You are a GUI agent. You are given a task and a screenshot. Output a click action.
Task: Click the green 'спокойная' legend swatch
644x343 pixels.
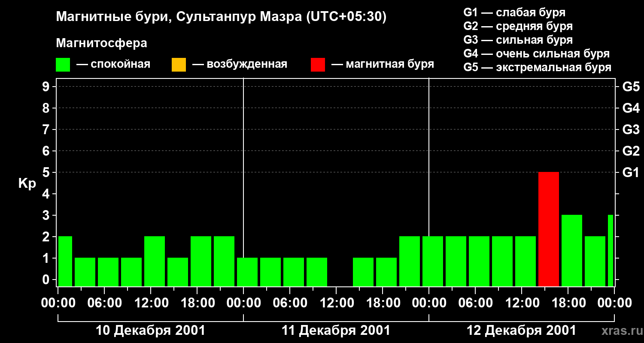tap(63, 65)
